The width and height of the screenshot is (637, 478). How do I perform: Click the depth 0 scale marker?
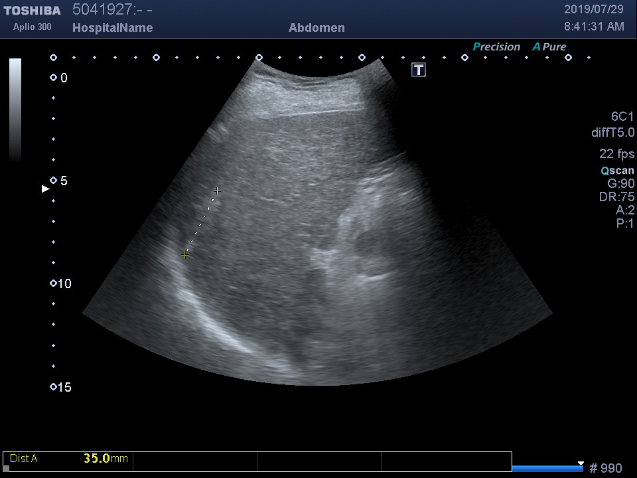[x=54, y=78]
